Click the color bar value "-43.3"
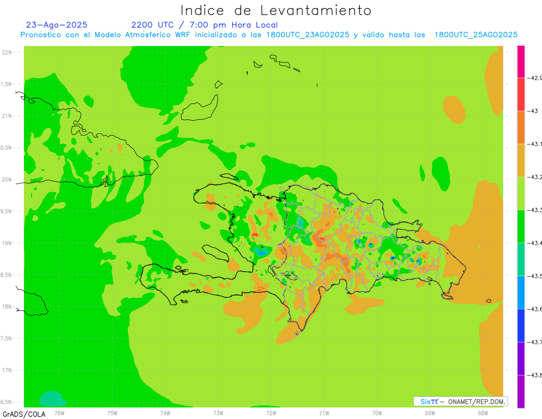The width and height of the screenshot is (542, 419). [x=535, y=210]
